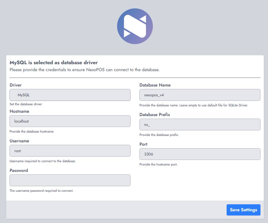Click the Port field label
Image resolution: width=268 pixels, height=223 pixels.
point(143,144)
